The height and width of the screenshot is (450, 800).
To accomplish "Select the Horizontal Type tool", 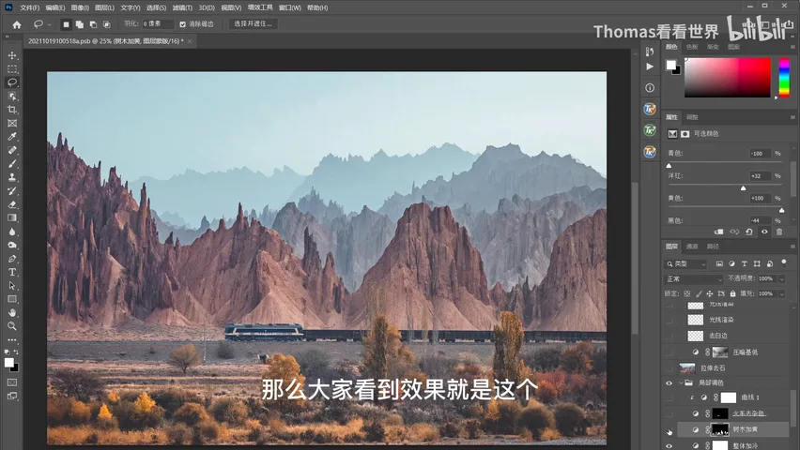I will pyautogui.click(x=12, y=272).
